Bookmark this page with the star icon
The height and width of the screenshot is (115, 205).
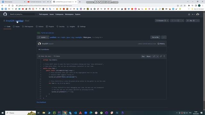184,6
